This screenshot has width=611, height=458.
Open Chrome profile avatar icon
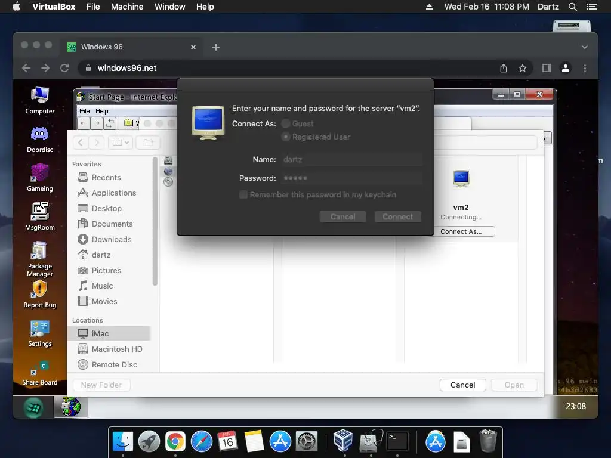tap(566, 68)
